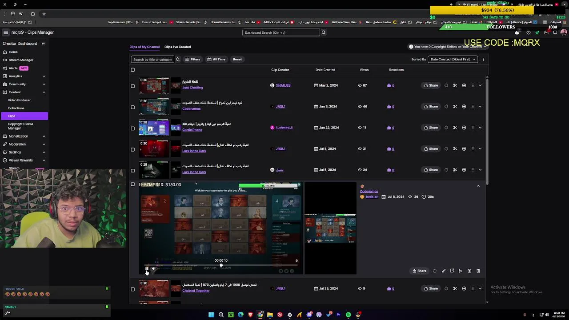Click the three-dot menu on second Jul 5, 2024 row

[x=473, y=170]
